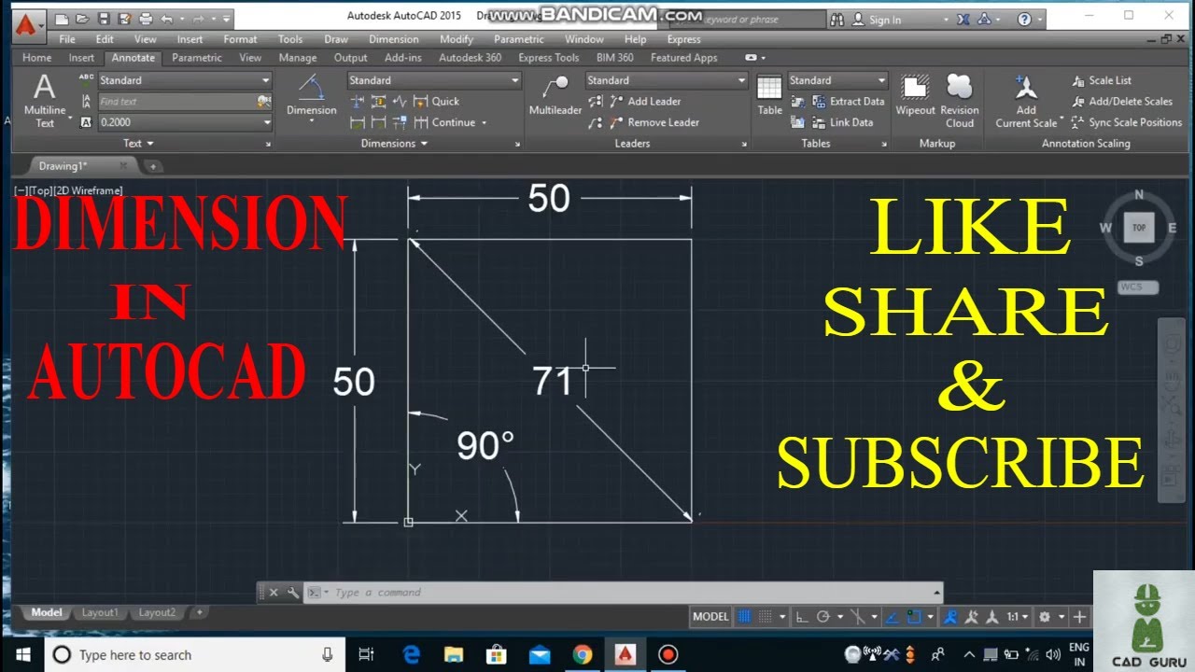Open Google Chrome from the taskbar
The image size is (1195, 672).
pyautogui.click(x=582, y=655)
